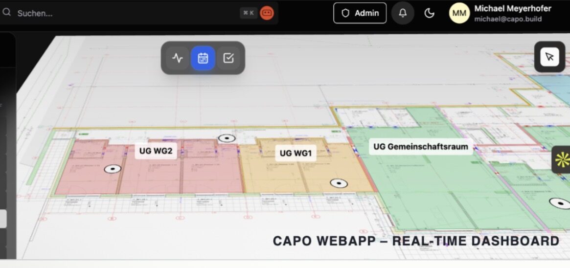Click the Admin button
Viewport: 570px width, 268px height.
coord(360,13)
